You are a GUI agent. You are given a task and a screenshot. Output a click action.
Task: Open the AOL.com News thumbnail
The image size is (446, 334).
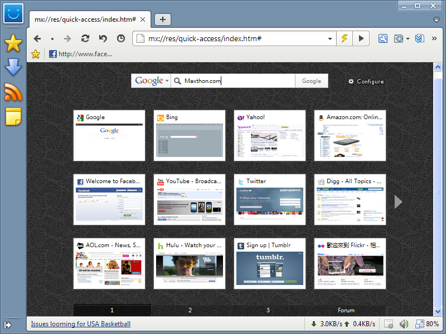[109, 263]
